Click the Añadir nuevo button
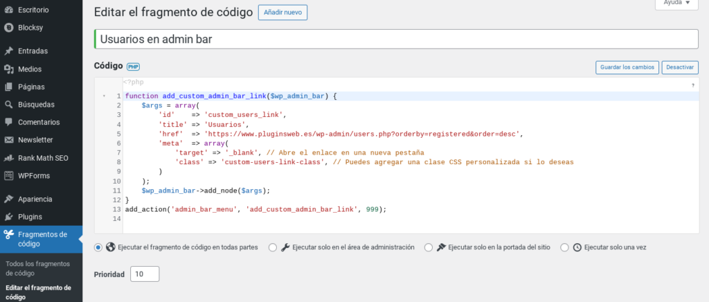The width and height of the screenshot is (709, 302). coord(282,12)
